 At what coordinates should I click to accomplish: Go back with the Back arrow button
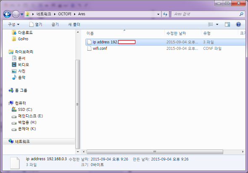point(7,14)
